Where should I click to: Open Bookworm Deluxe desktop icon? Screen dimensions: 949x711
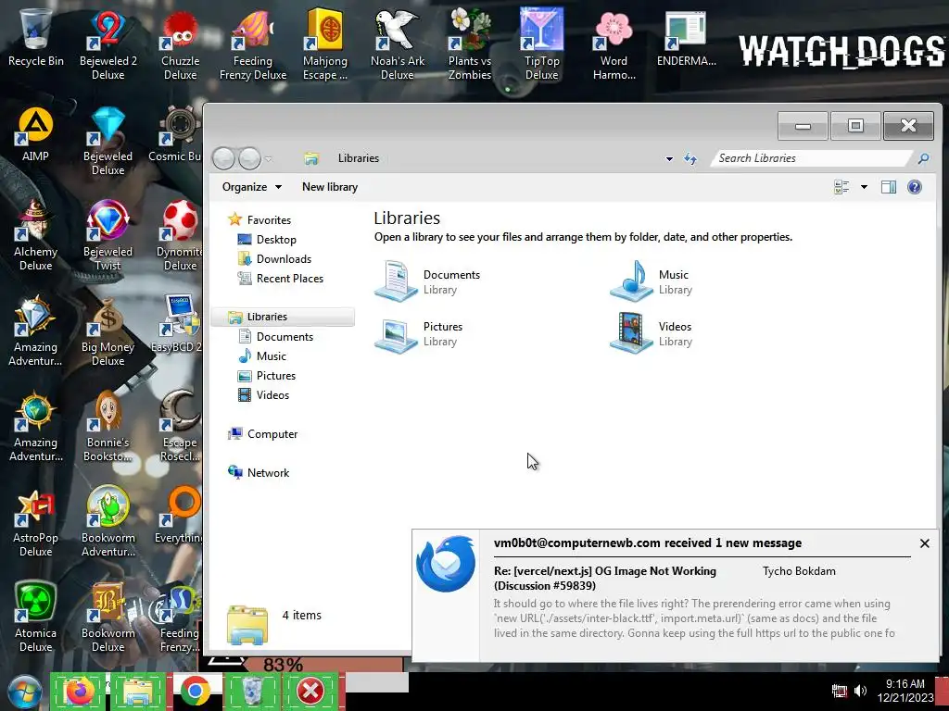[x=108, y=617]
